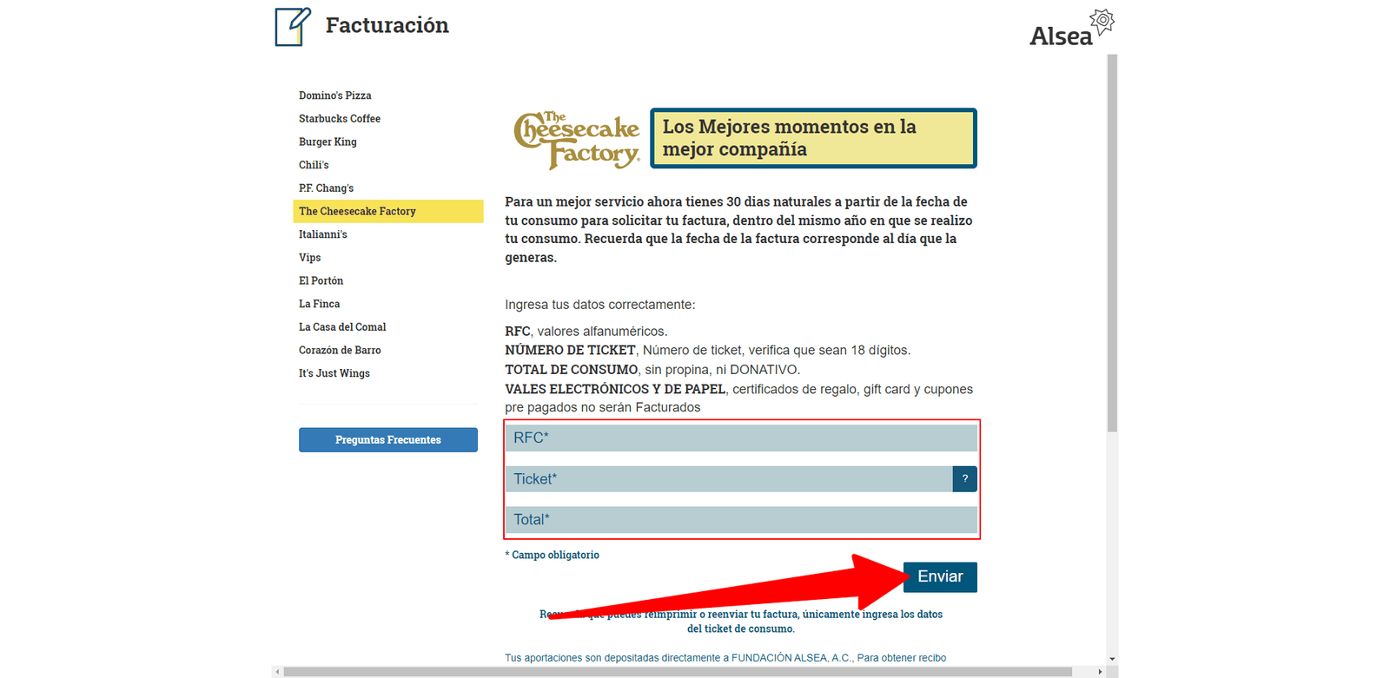Screen dimensions: 1390x678
Task: Open La Casa del Comal
Action: (342, 327)
